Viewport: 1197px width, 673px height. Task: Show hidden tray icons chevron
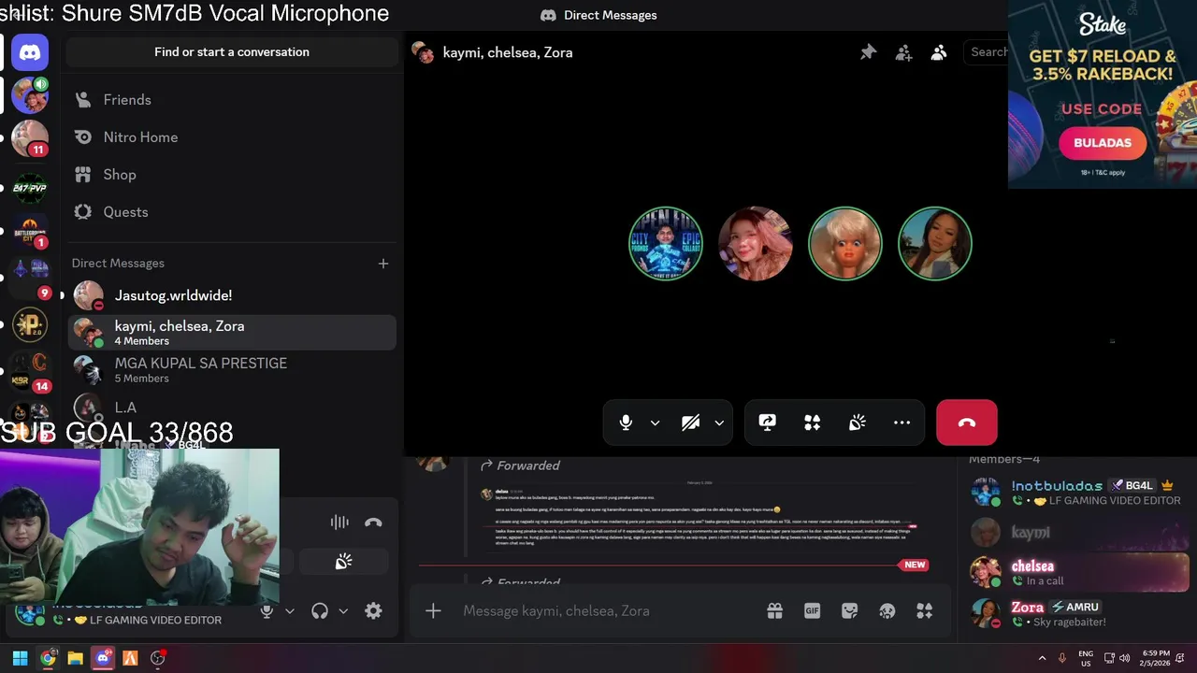coord(1043,658)
